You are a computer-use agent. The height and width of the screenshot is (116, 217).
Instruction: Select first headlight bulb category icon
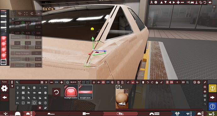pos(18,88)
